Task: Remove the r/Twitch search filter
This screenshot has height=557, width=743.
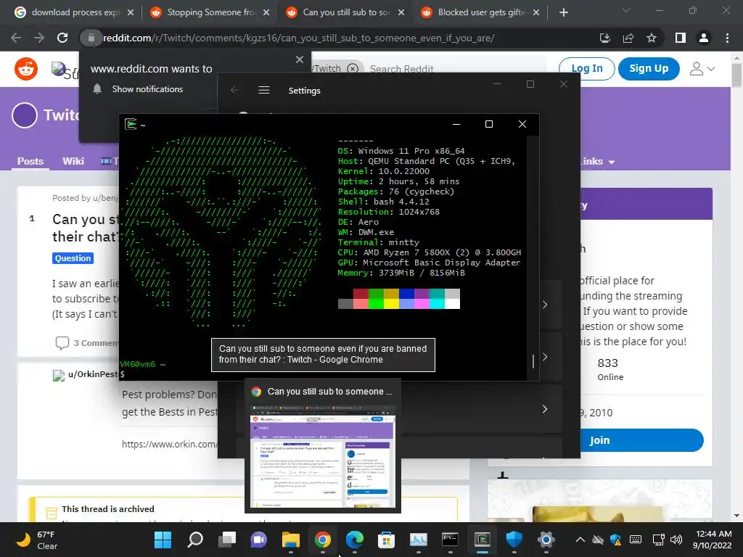Action: pyautogui.click(x=353, y=69)
